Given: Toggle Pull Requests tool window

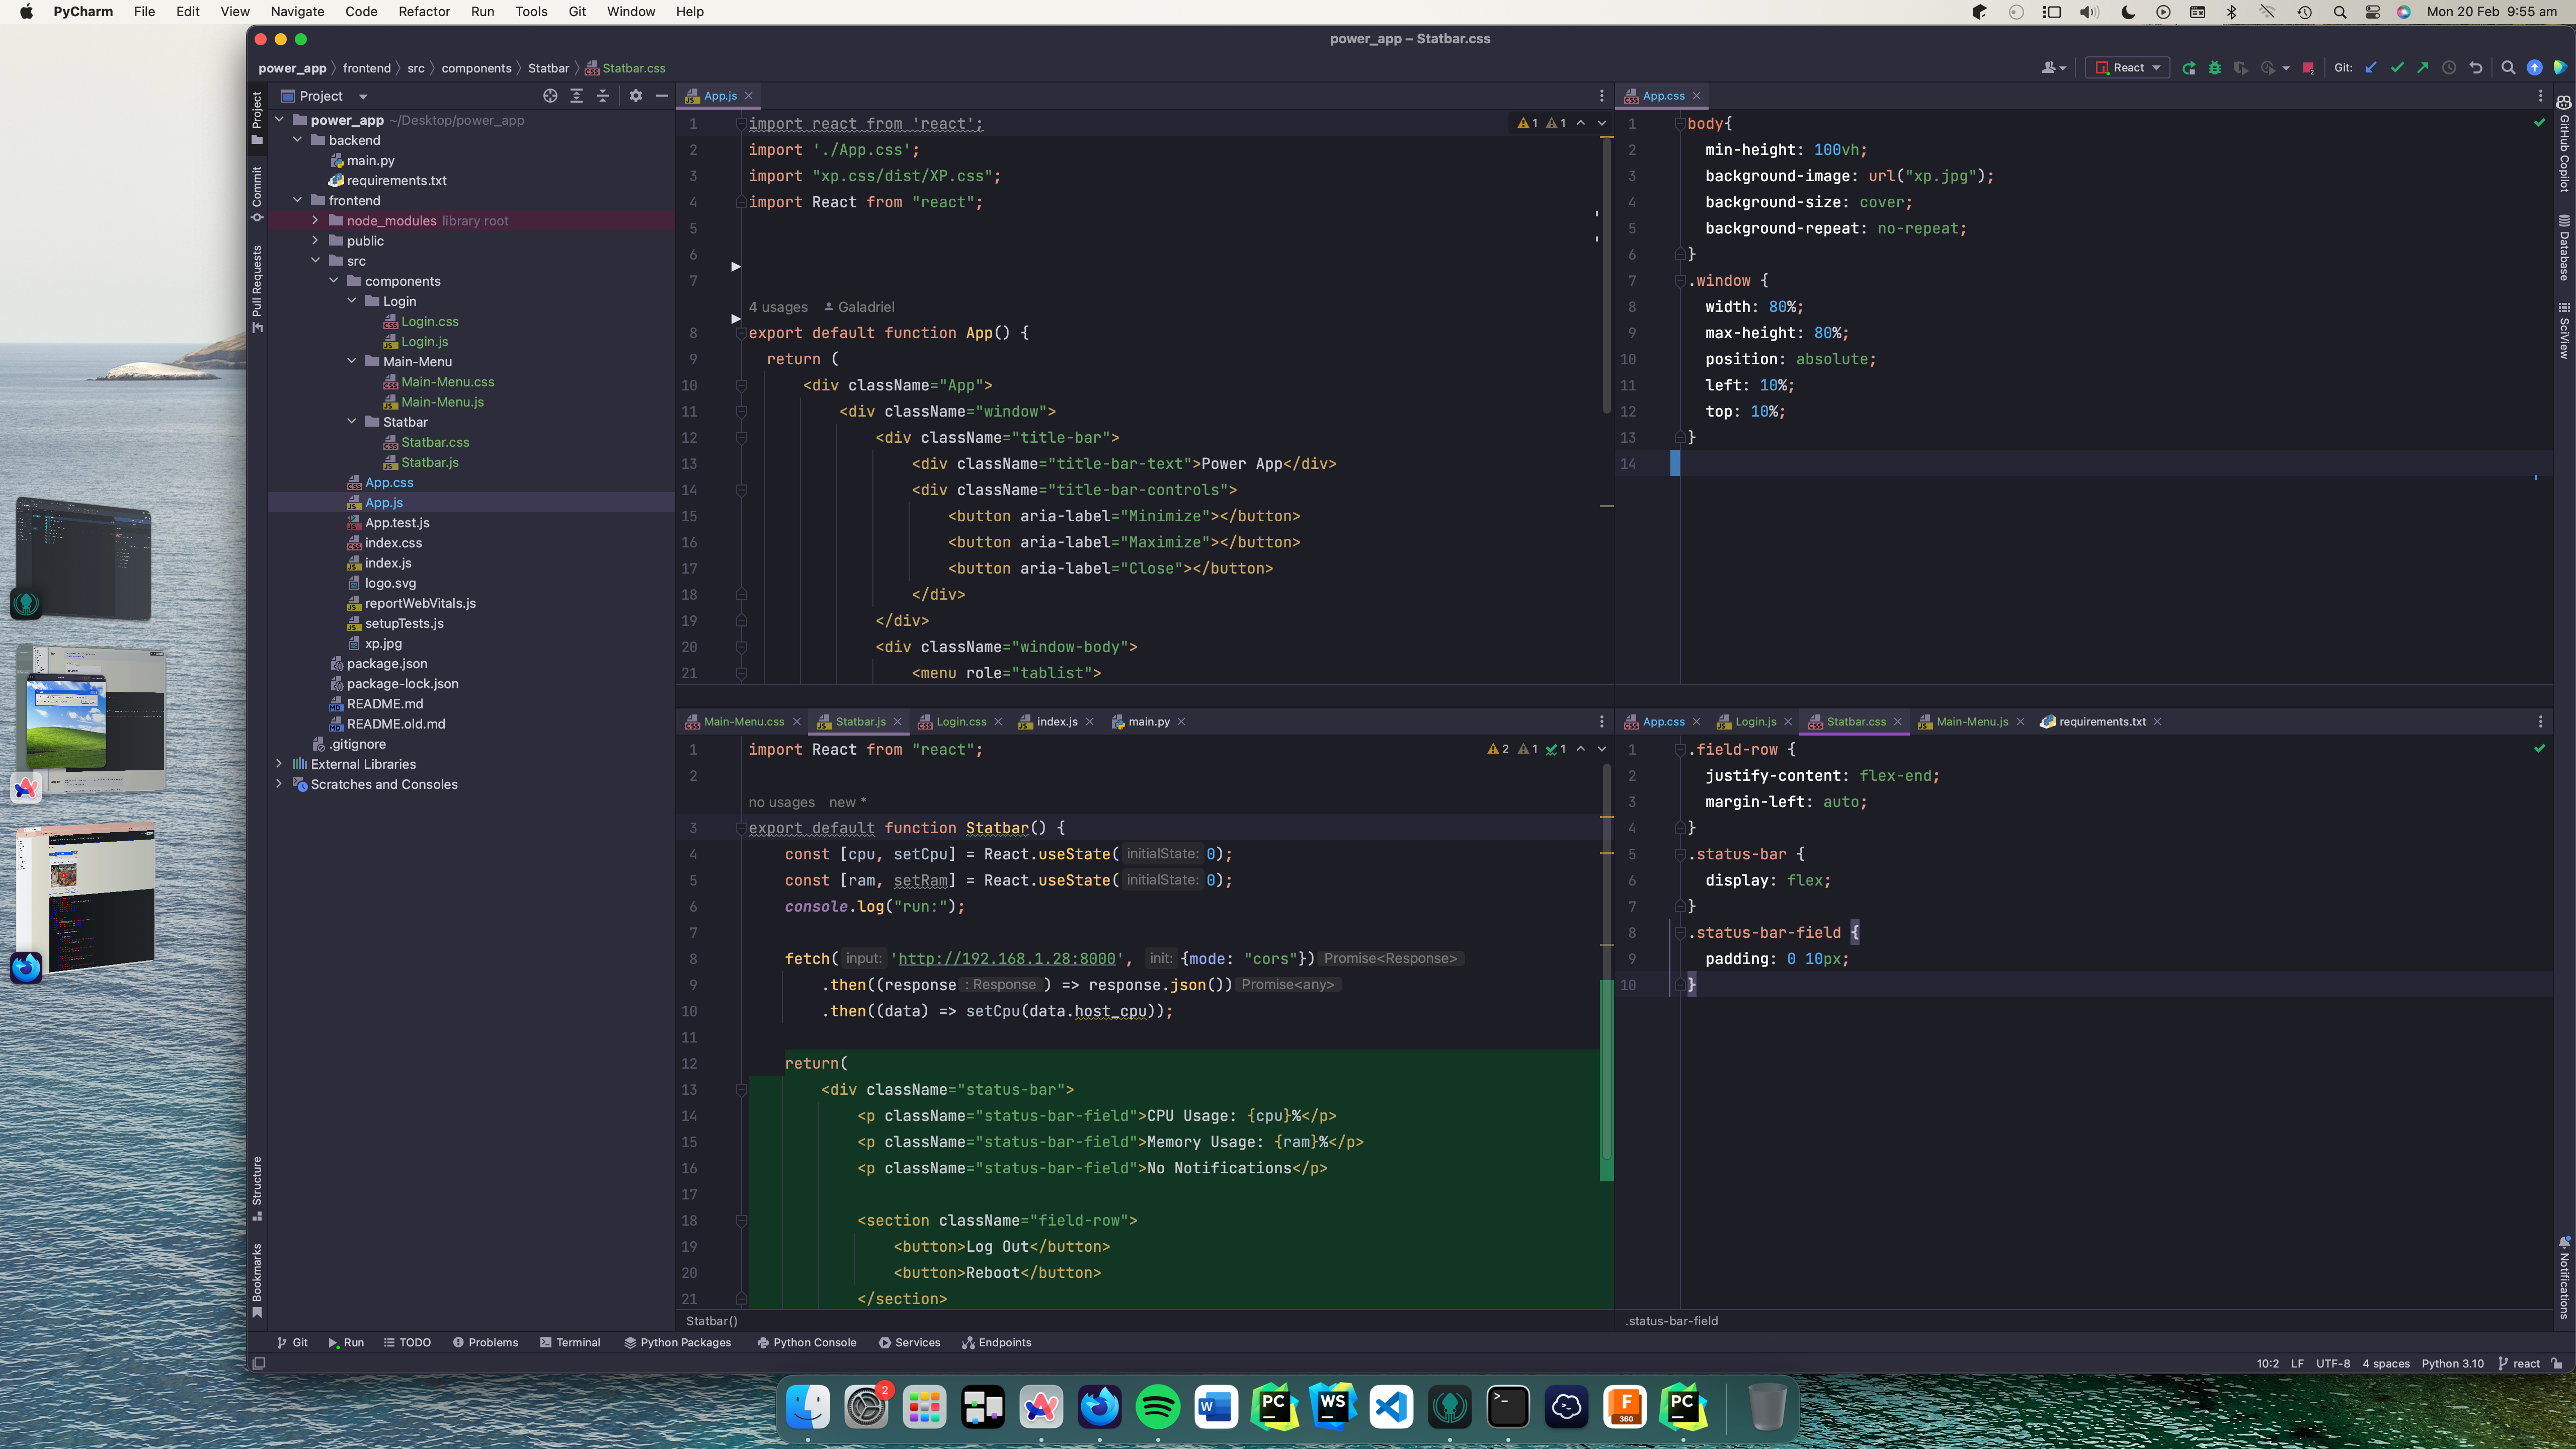Looking at the screenshot, I should coord(257,289).
